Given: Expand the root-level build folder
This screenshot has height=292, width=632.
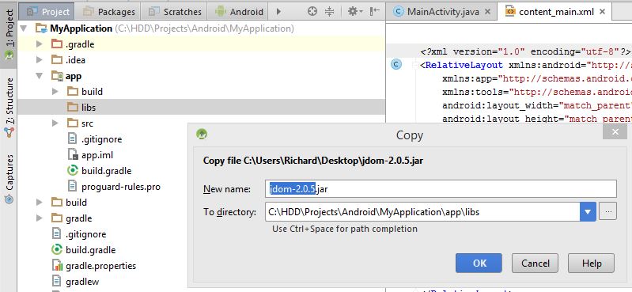Looking at the screenshot, I should point(39,202).
